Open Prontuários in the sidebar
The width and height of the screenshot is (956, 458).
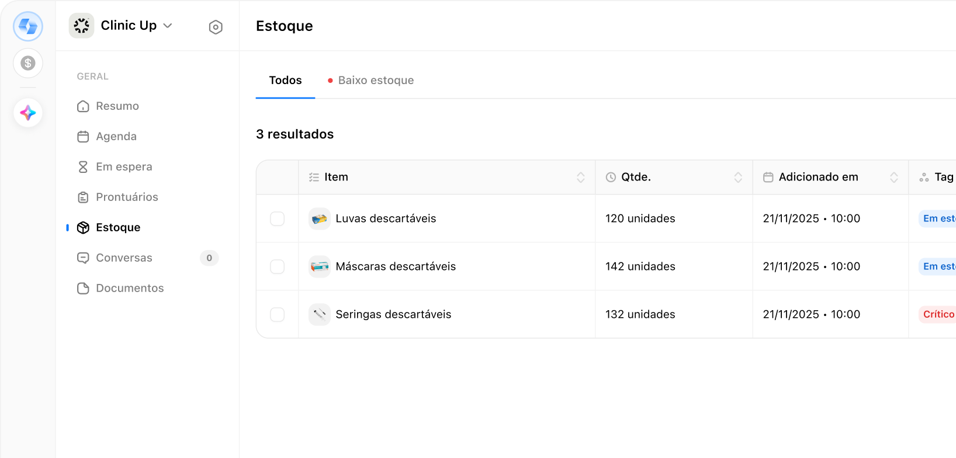[x=127, y=197]
